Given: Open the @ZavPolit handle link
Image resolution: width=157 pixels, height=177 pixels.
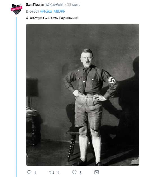Looking at the screenshot, I should [x=54, y=4].
